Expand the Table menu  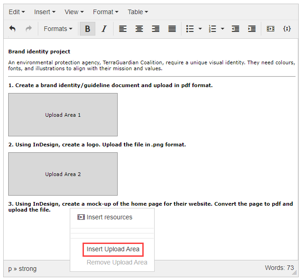tap(137, 12)
